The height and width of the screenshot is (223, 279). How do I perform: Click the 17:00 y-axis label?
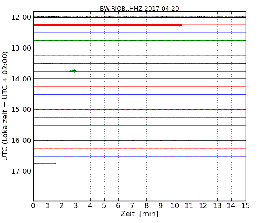(21, 172)
